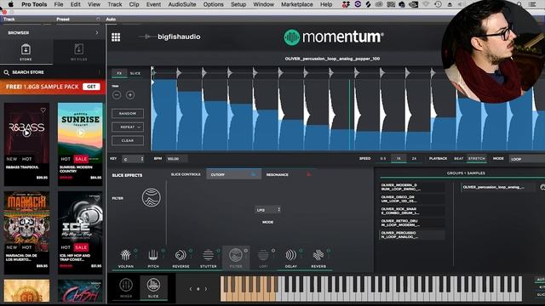Open the Preset selector in plugin header
Screen dimensions: 545x306
pyautogui.click(x=77, y=19)
